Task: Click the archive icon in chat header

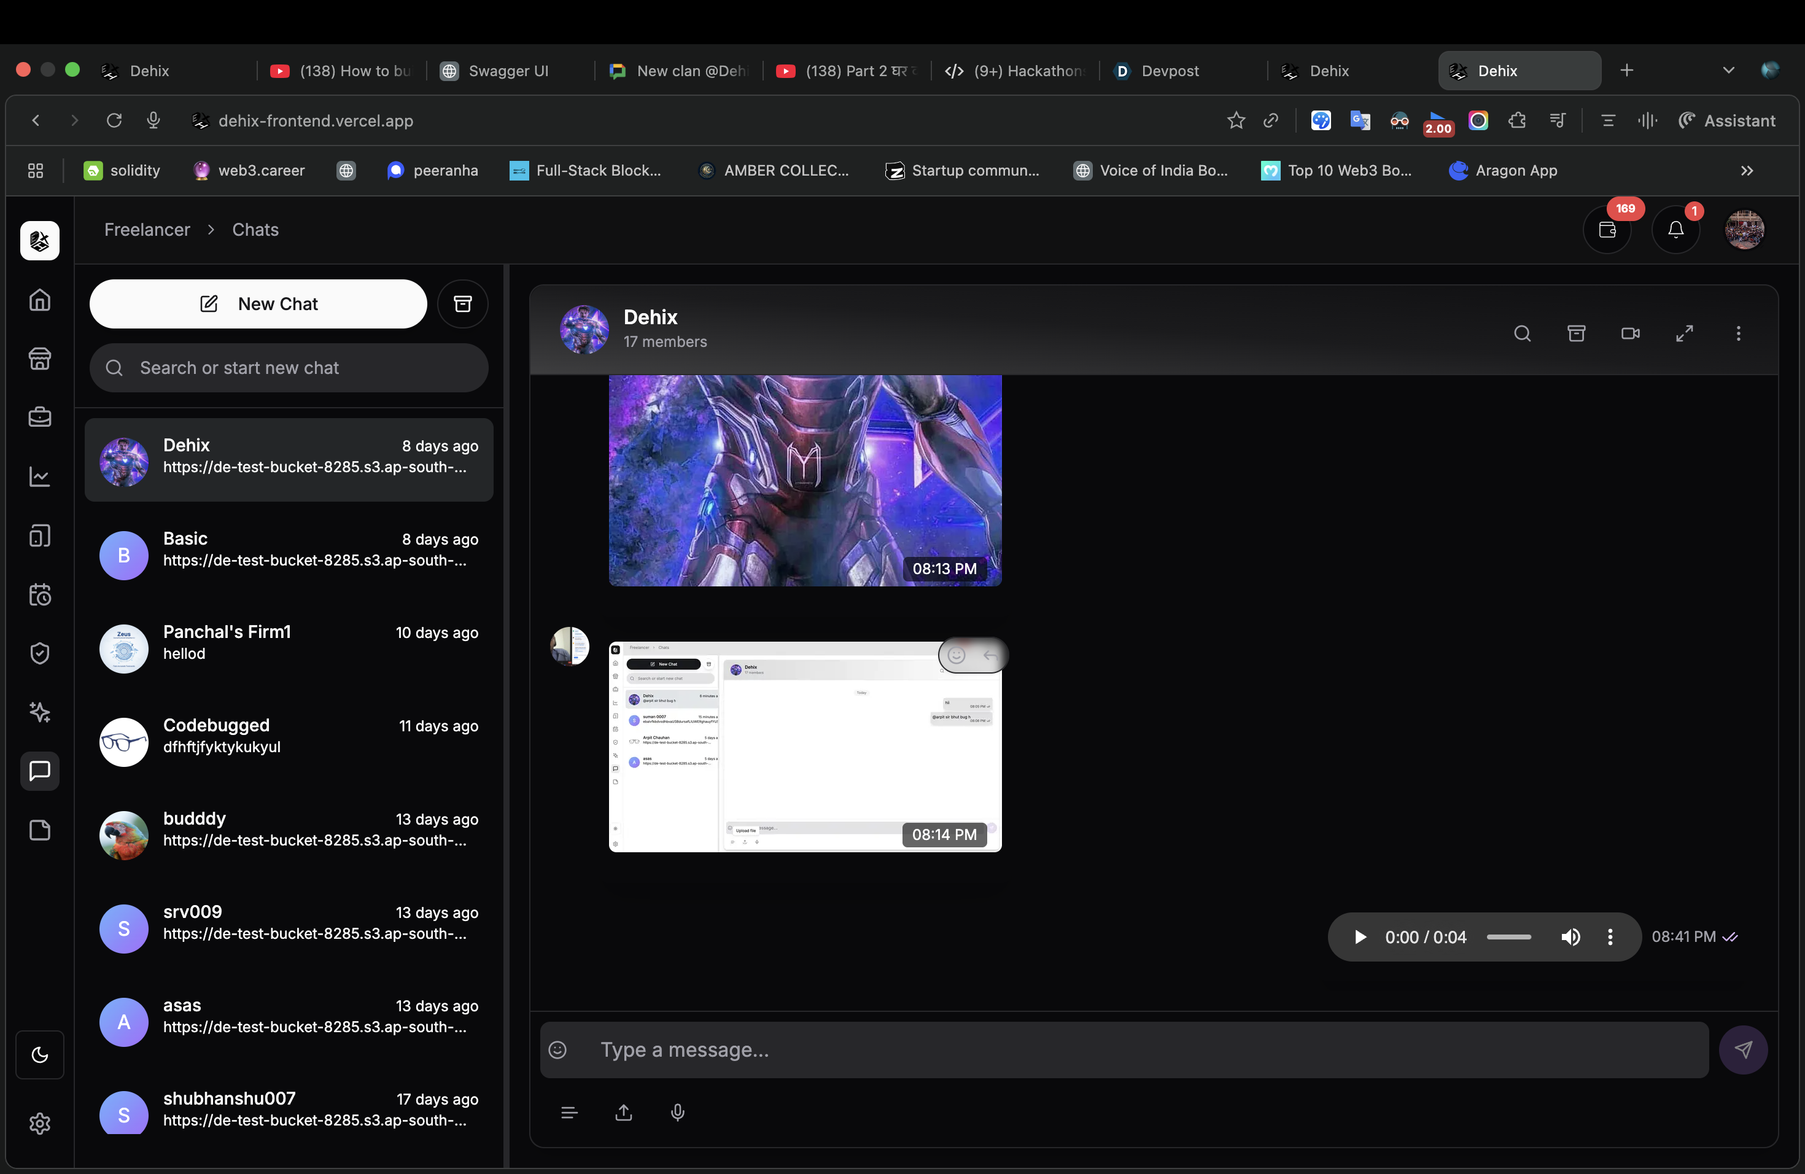Action: (1576, 333)
